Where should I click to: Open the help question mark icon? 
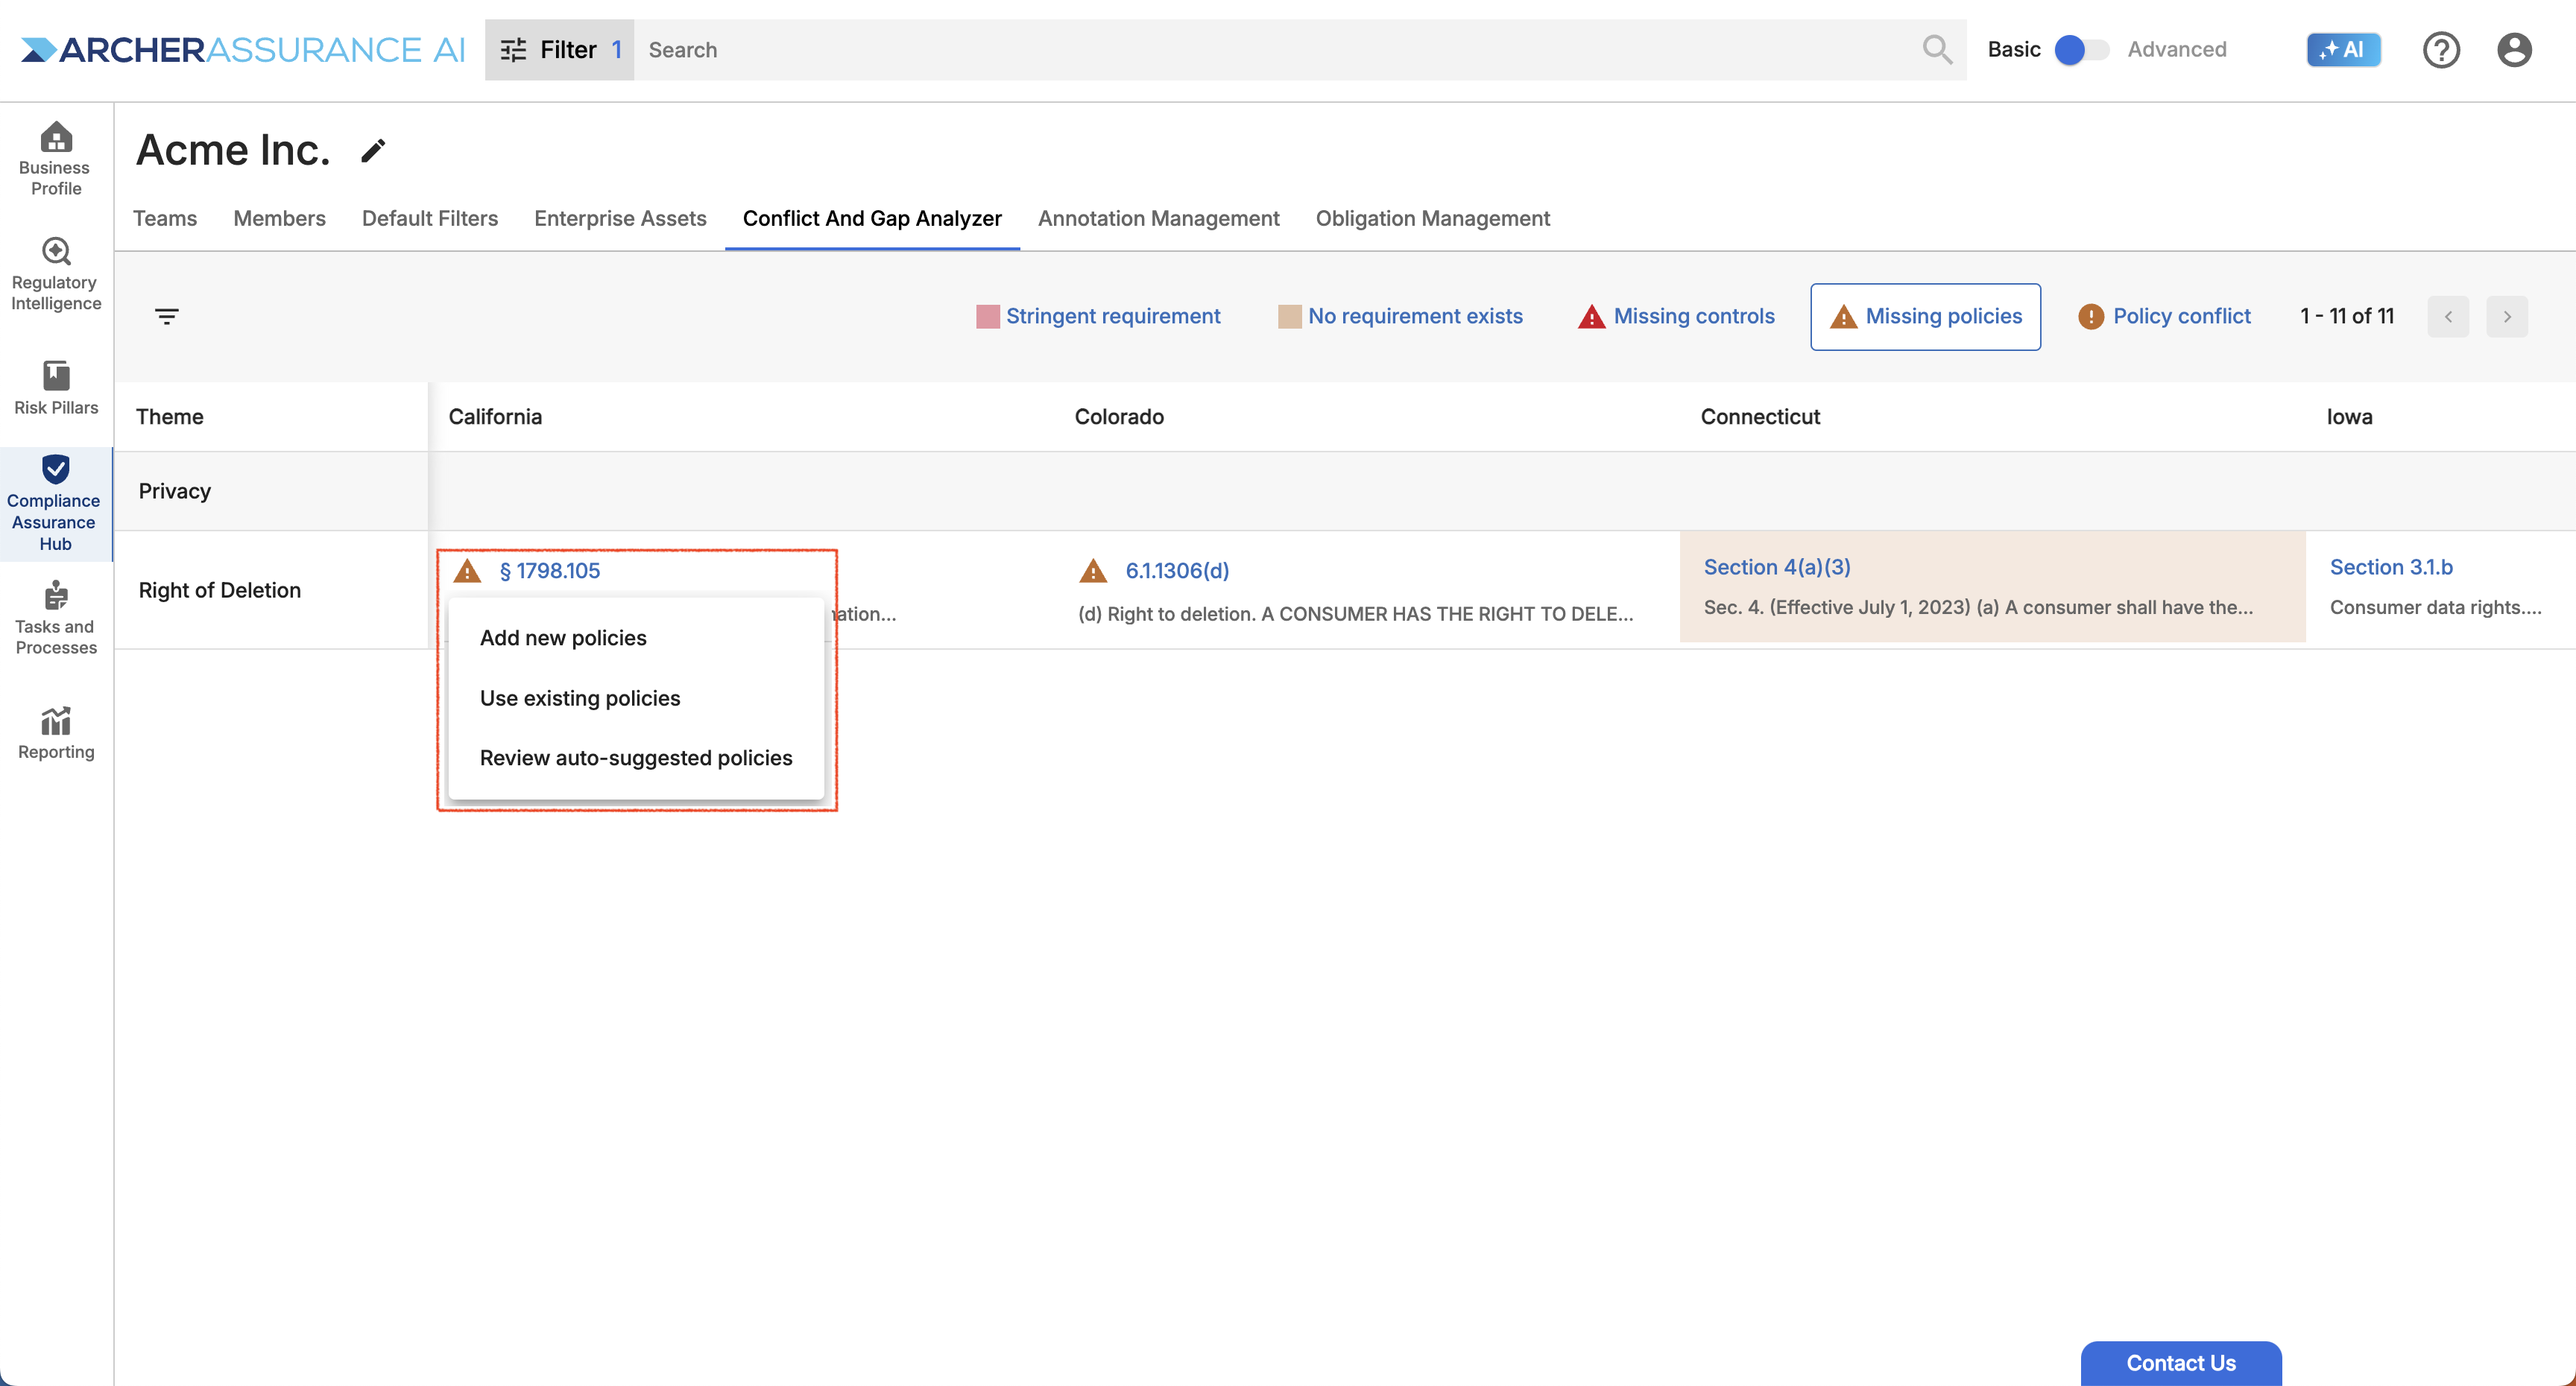[x=2441, y=49]
